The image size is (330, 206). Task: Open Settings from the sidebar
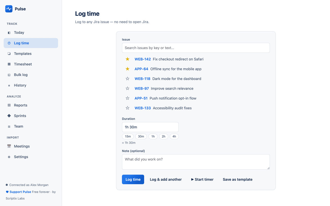click(x=31, y=157)
